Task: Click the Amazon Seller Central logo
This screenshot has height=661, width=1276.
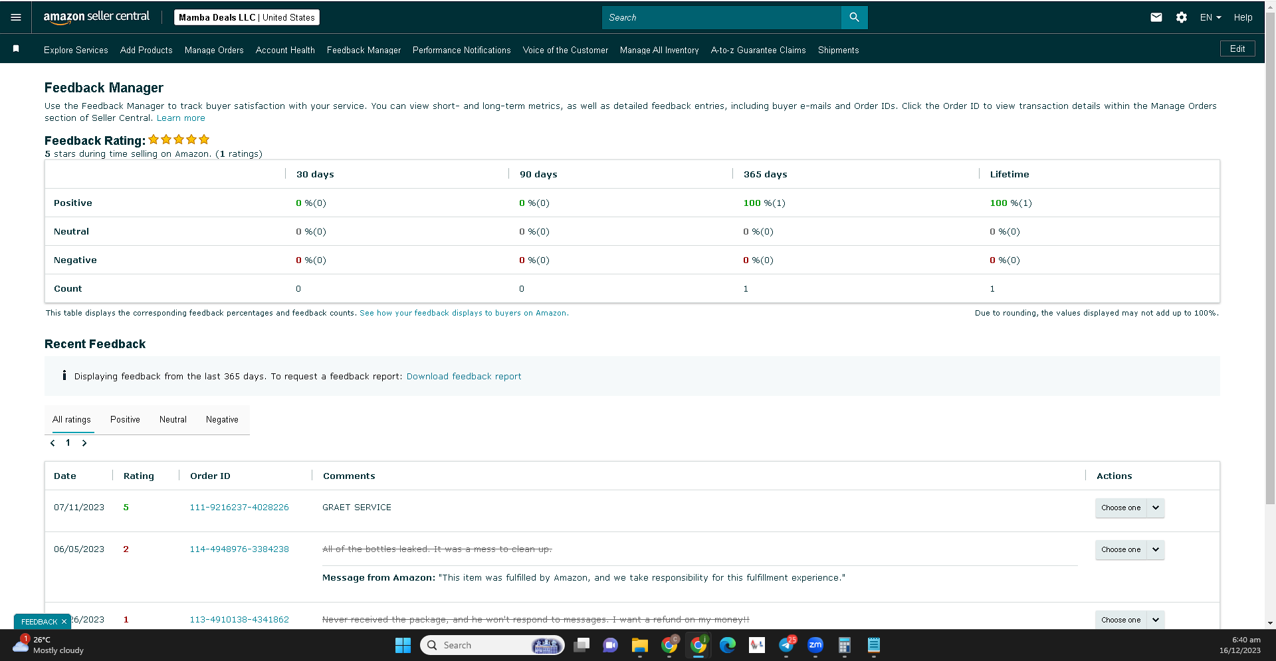Action: (x=96, y=17)
